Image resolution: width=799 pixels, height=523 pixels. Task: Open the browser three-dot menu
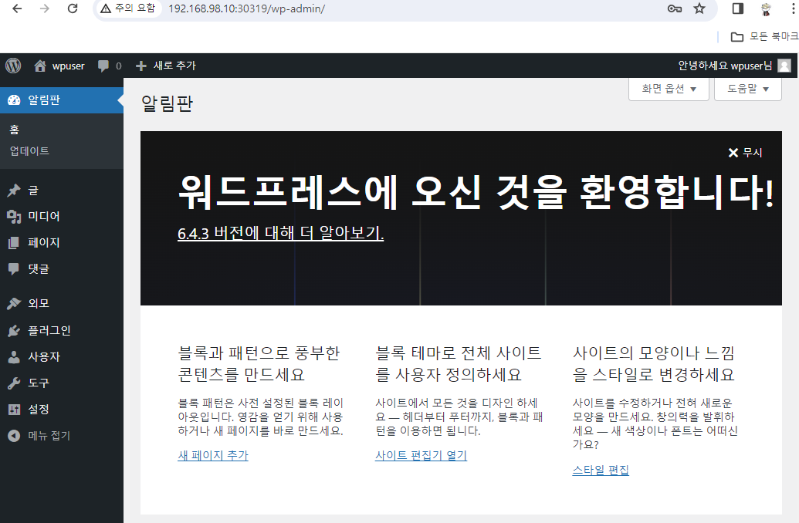click(x=793, y=8)
